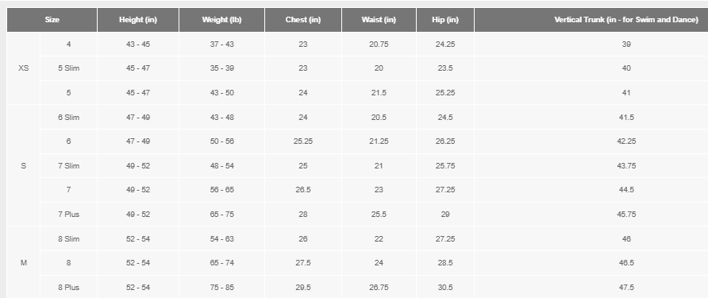This screenshot has height=298, width=708.
Task: Select the XS size group cell
Action: [24, 68]
